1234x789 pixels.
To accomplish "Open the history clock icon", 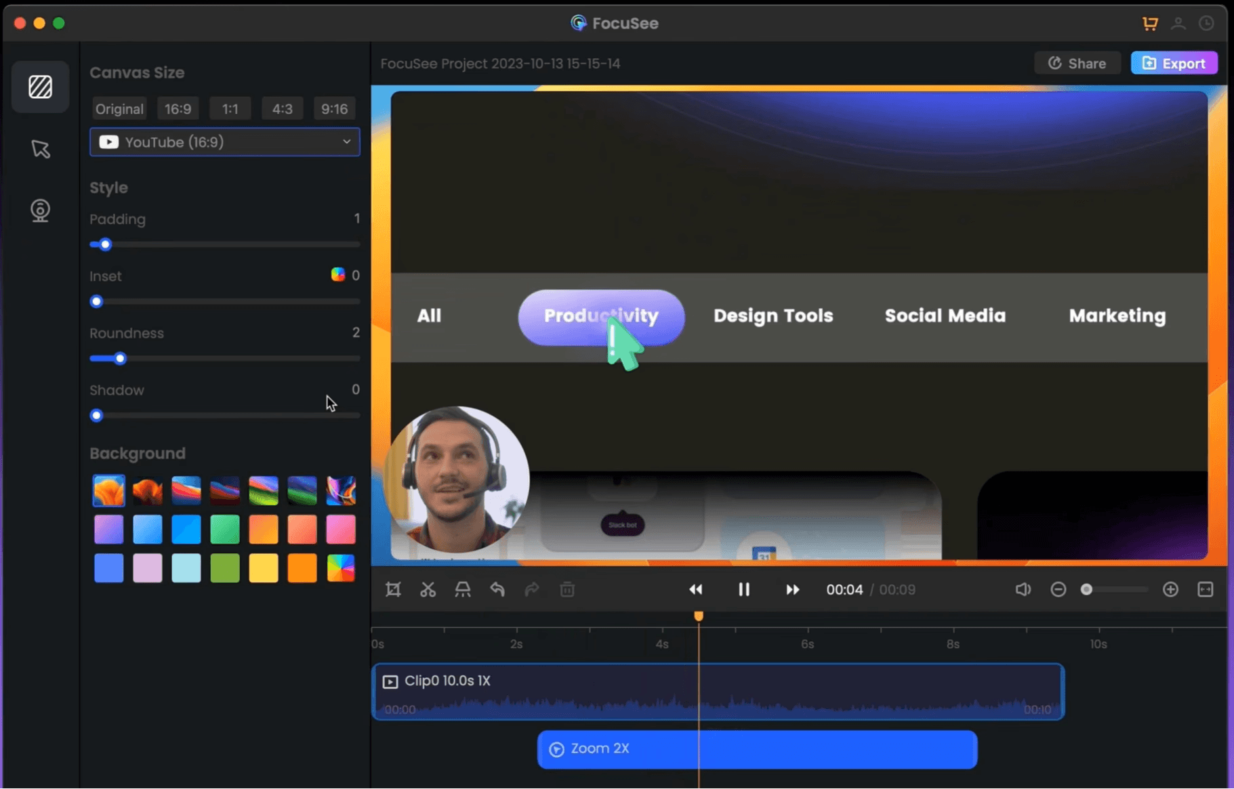I will (x=1206, y=24).
